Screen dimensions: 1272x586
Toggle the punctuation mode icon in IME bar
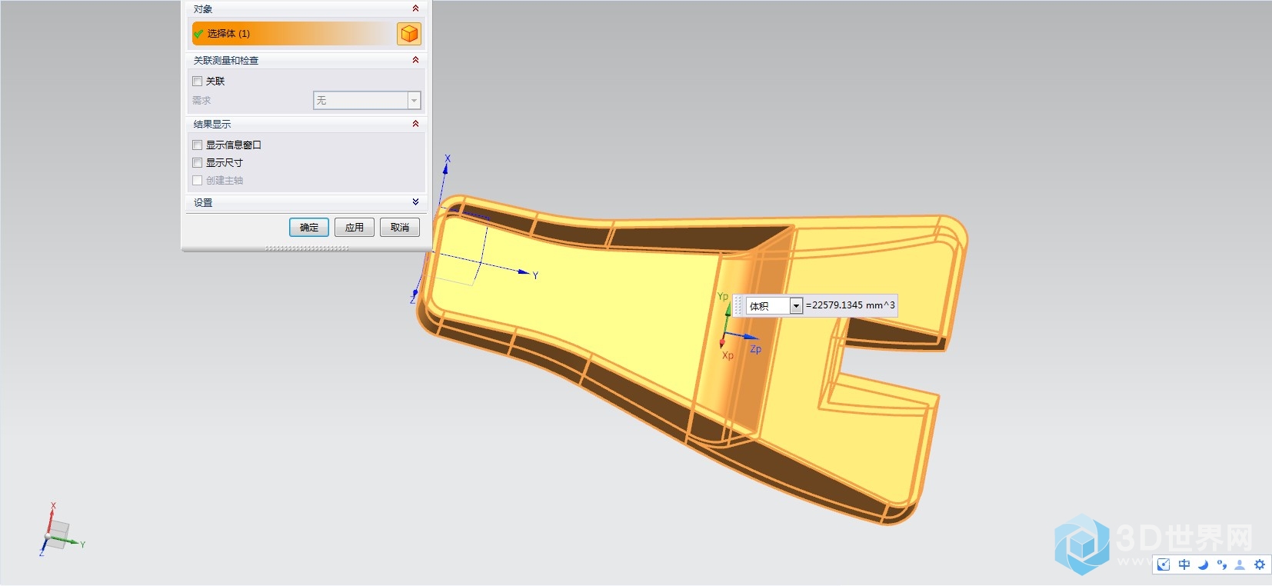[1222, 564]
